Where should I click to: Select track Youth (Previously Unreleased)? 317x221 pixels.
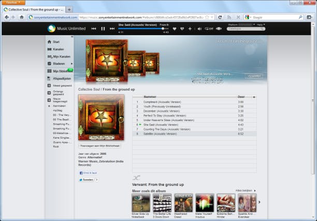pyautogui.click(x=194, y=107)
